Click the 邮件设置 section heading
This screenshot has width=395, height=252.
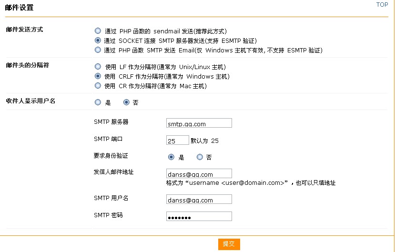point(19,8)
